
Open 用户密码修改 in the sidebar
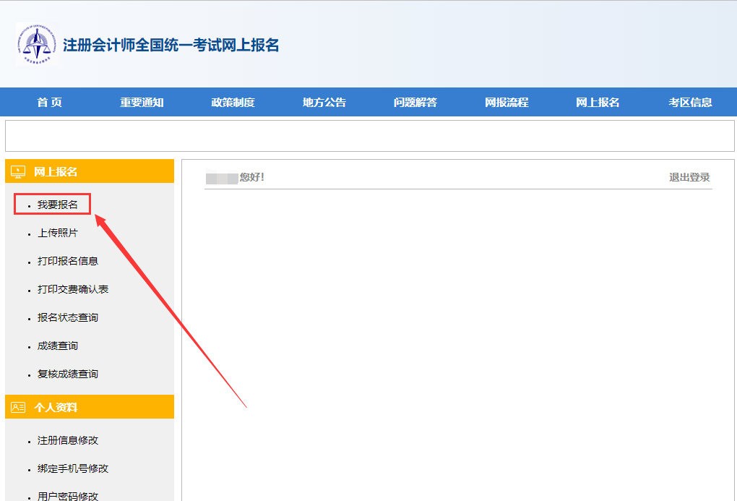tap(68, 496)
